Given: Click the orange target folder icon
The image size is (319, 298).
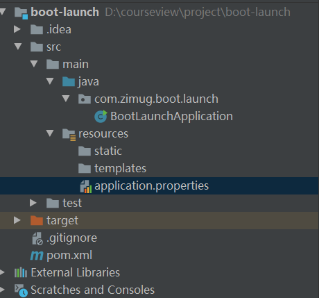Looking at the screenshot, I should [x=37, y=221].
